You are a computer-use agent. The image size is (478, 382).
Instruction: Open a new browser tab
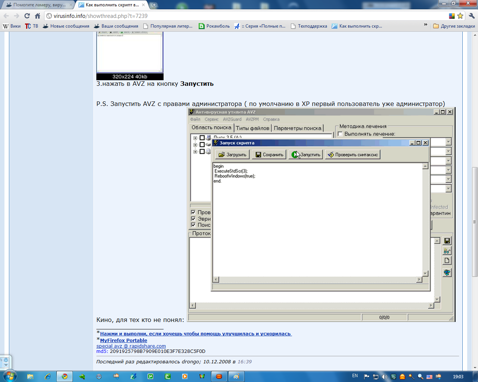tap(154, 5)
